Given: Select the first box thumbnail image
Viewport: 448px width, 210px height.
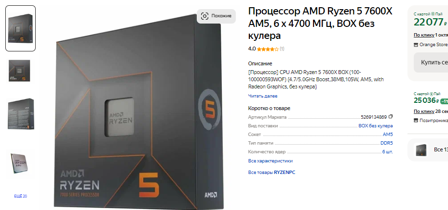Looking at the screenshot, I should (21, 28).
